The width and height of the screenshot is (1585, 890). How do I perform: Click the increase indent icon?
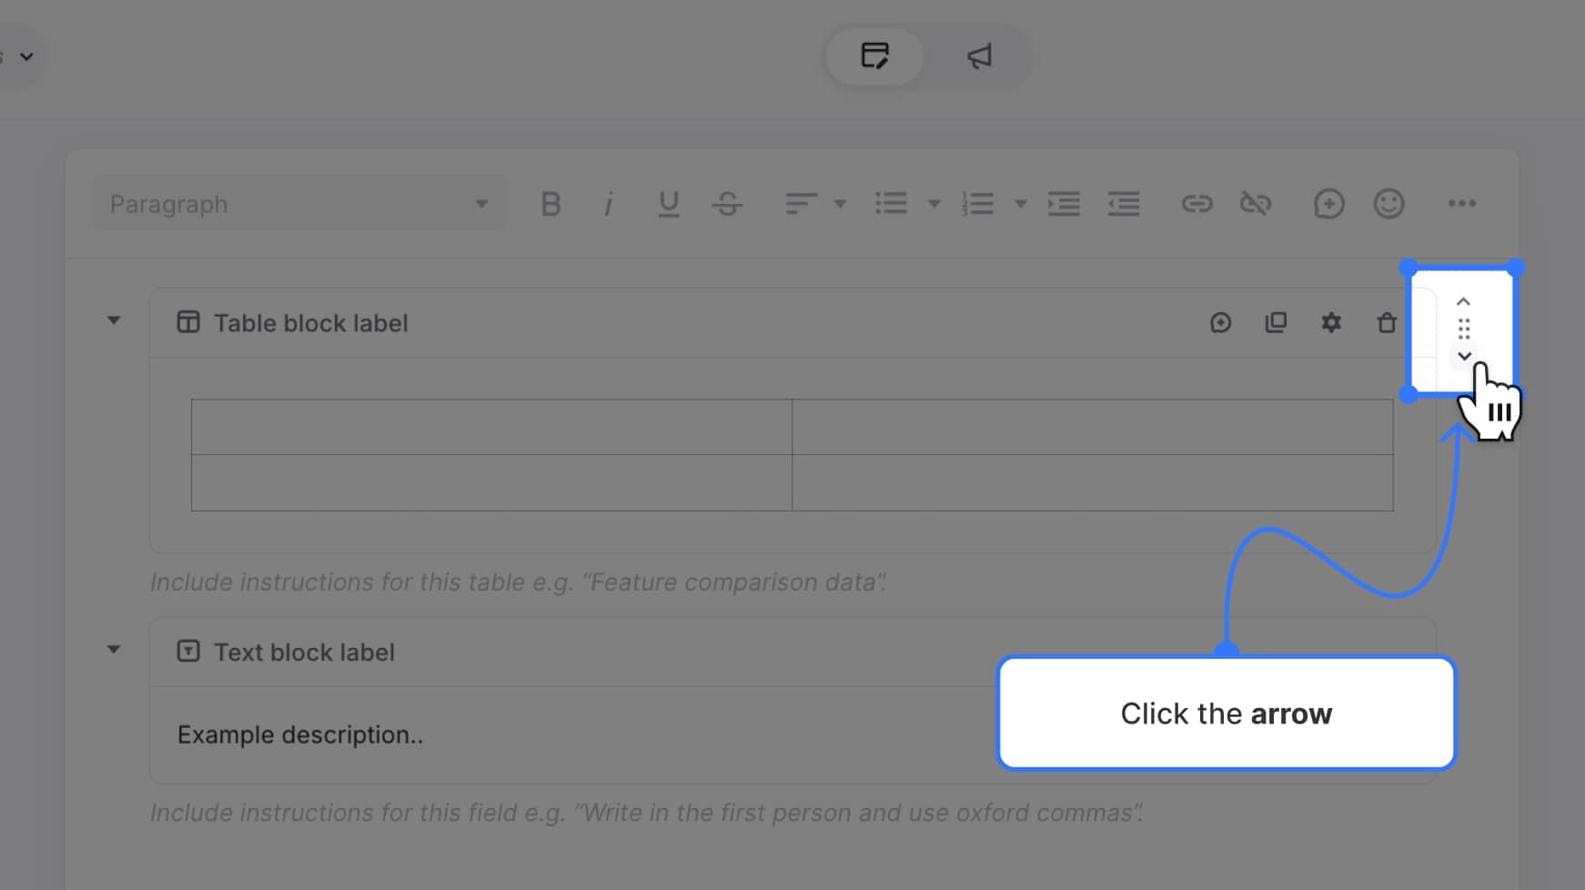tap(1064, 204)
